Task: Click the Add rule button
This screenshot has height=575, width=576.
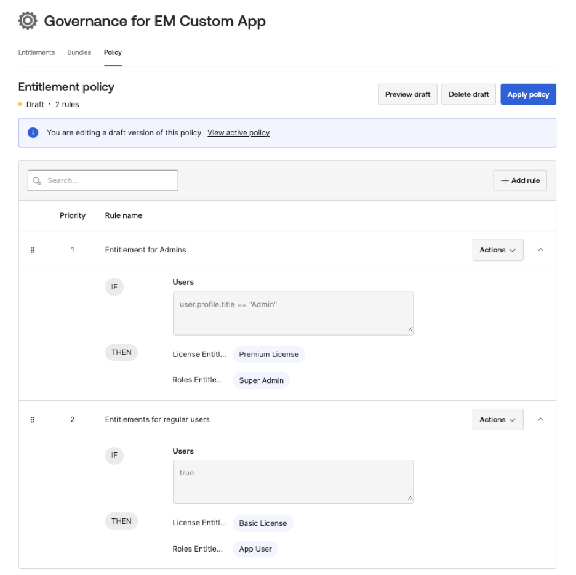Action: 520,180
